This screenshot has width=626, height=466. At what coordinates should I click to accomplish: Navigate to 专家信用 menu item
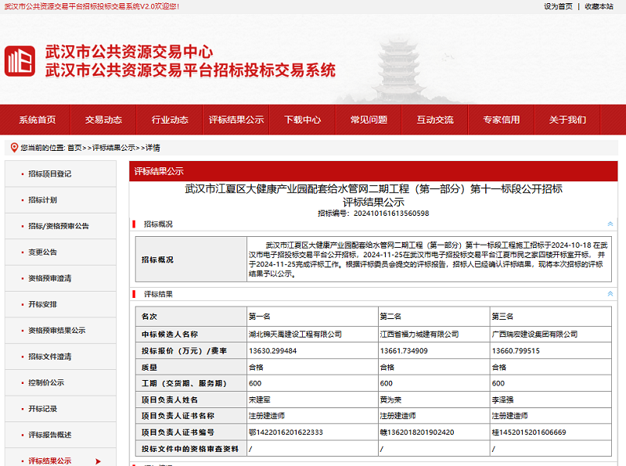click(x=501, y=120)
